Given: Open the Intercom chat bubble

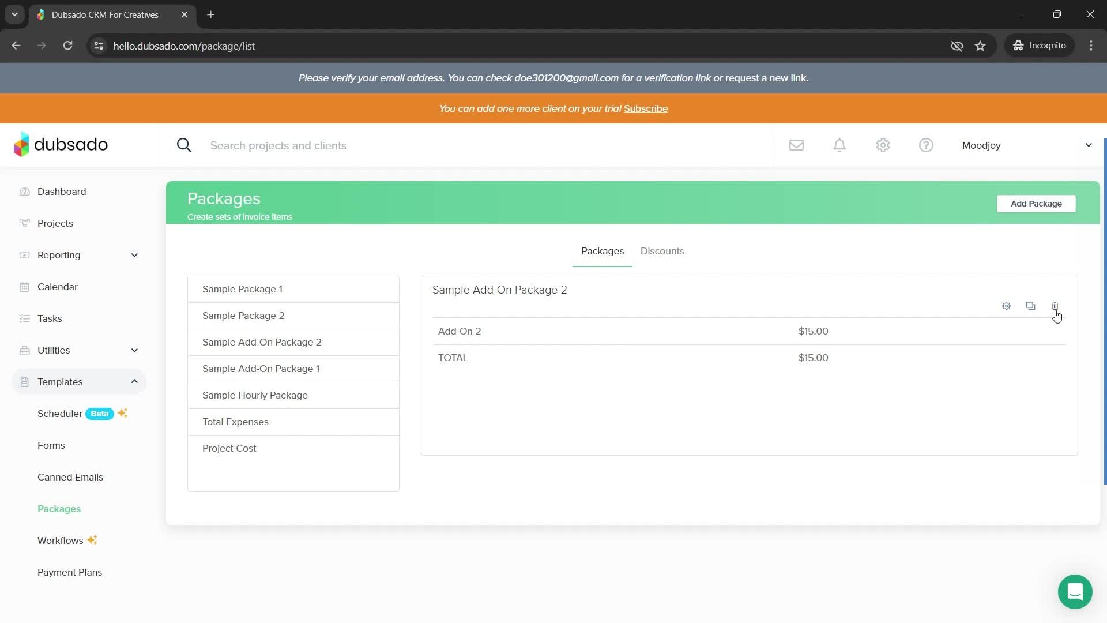Looking at the screenshot, I should (1075, 592).
